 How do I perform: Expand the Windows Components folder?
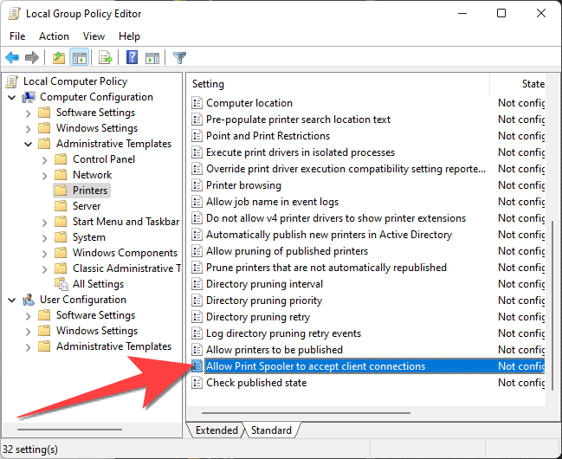coord(44,253)
